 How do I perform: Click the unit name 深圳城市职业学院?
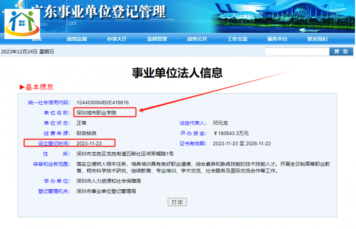[96, 113]
